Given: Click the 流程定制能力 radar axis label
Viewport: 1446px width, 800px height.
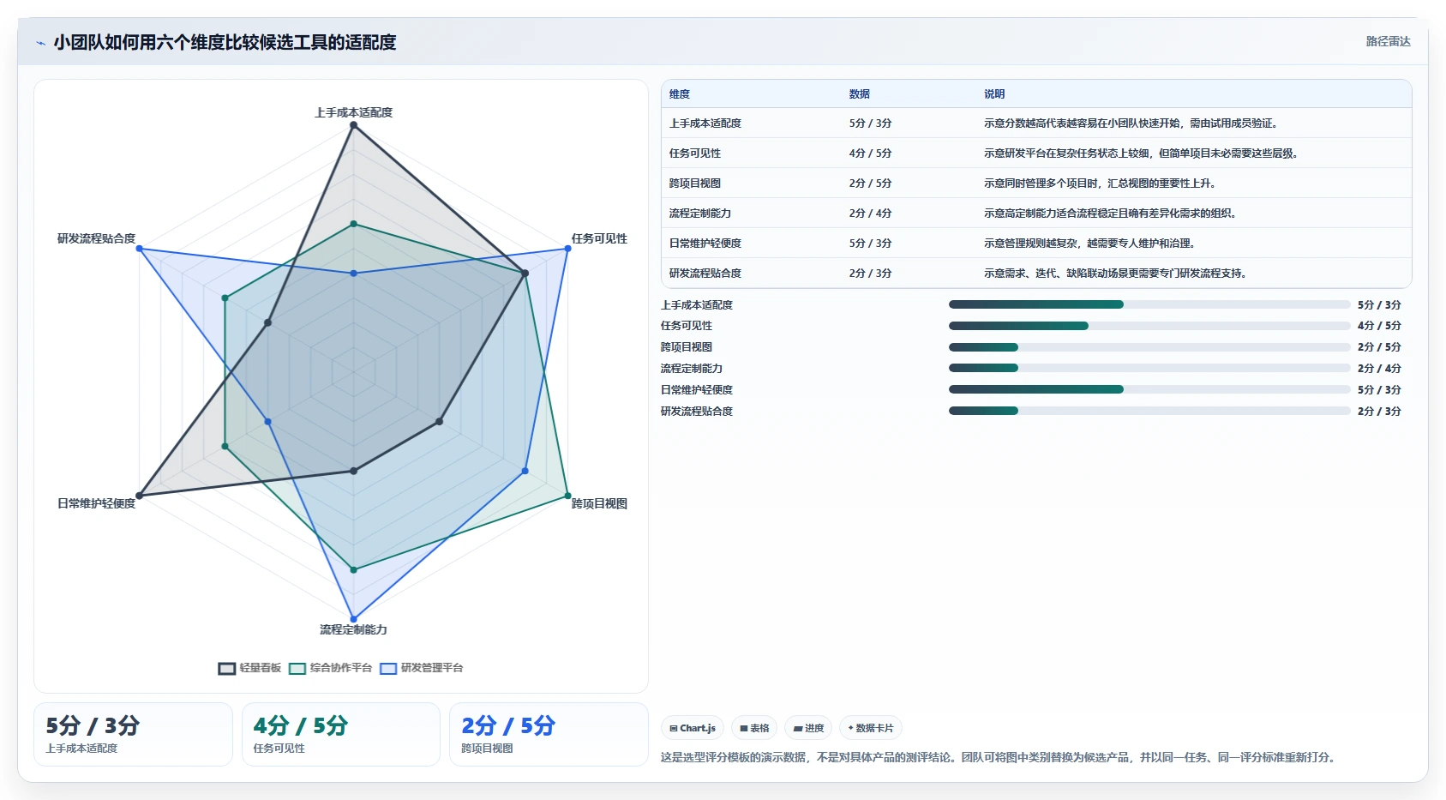Looking at the screenshot, I should (x=353, y=629).
